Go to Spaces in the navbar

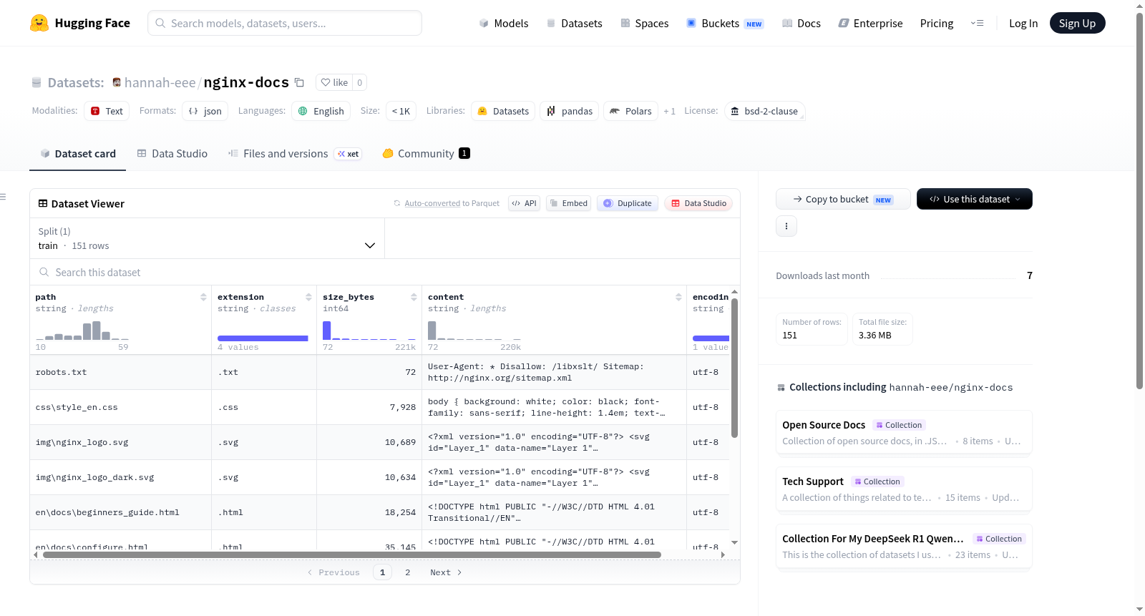(x=644, y=23)
